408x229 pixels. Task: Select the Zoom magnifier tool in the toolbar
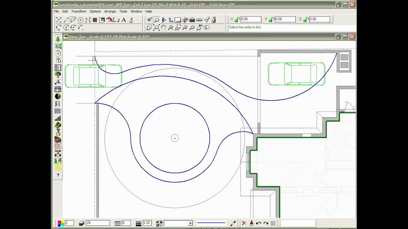[156, 19]
